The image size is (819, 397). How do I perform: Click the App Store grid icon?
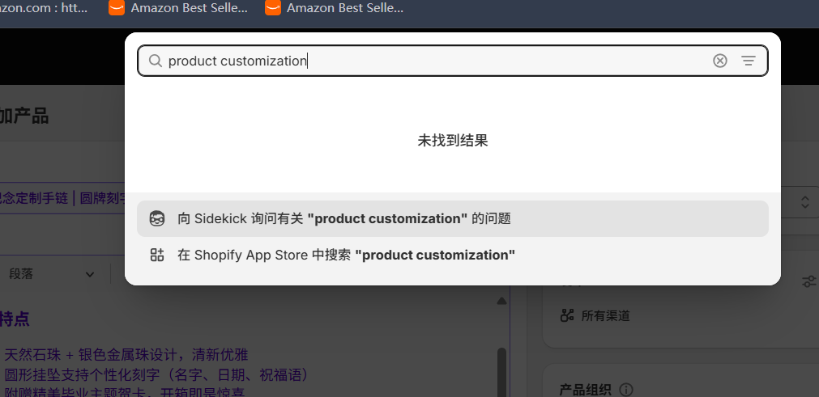coord(156,256)
